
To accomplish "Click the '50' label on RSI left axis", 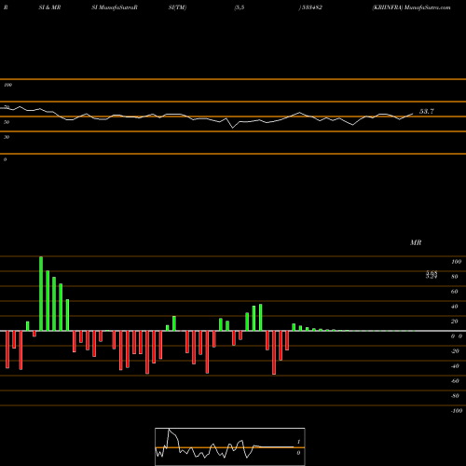I will 7,122.
